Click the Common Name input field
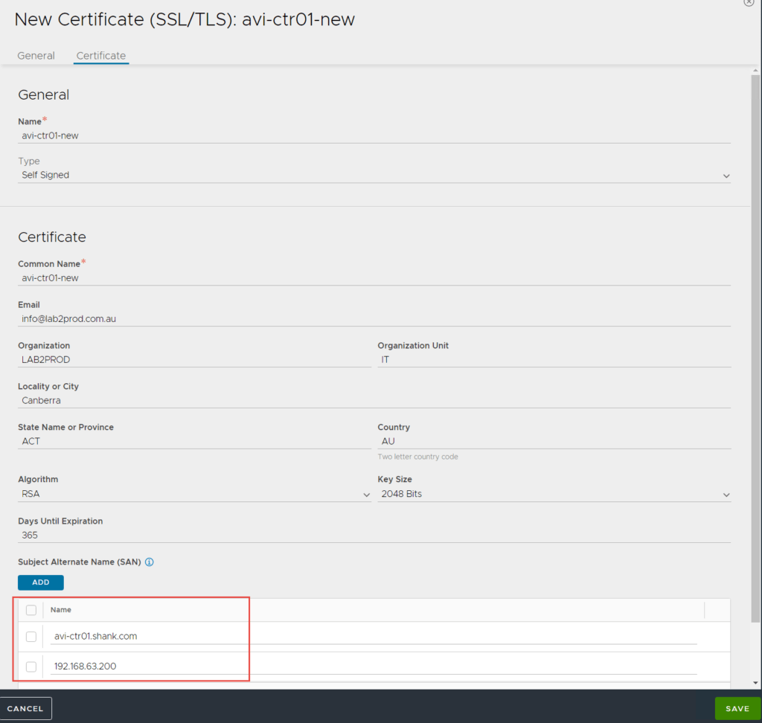 pyautogui.click(x=374, y=278)
